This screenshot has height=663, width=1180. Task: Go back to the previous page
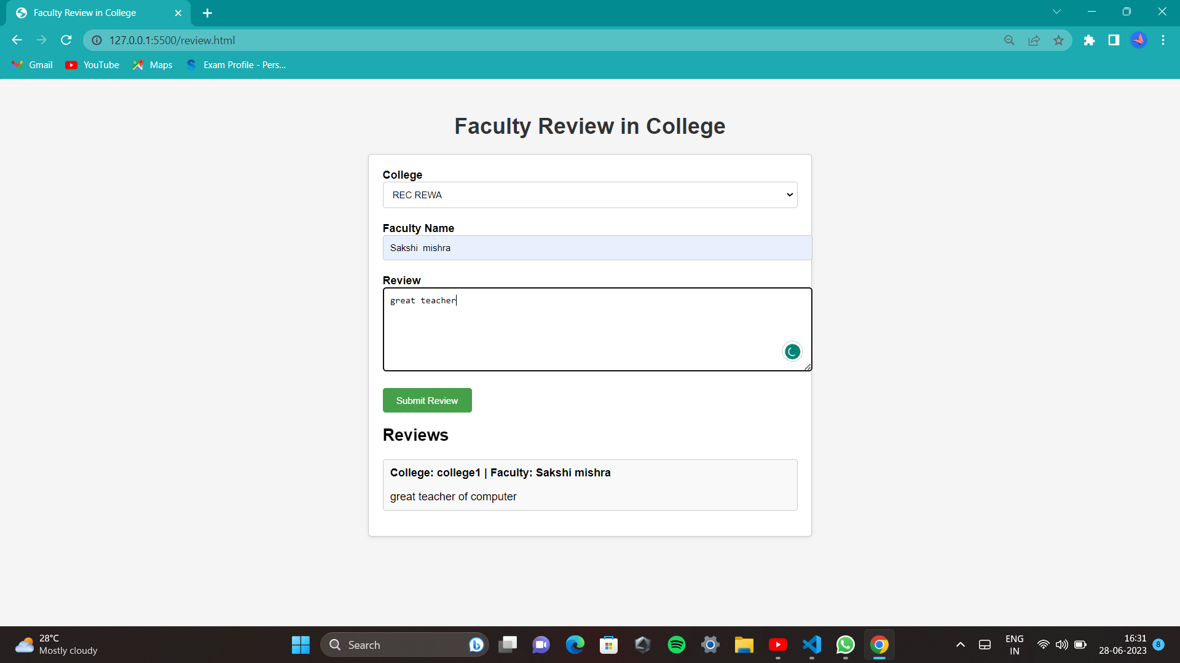[17, 41]
